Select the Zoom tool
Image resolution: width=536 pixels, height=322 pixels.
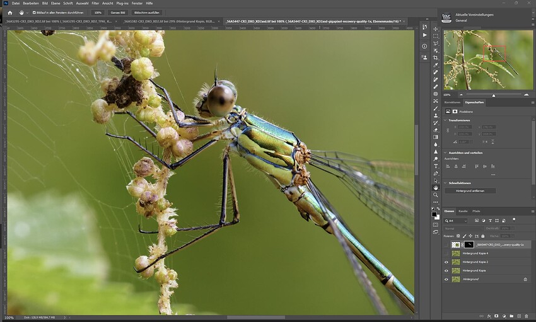(436, 195)
